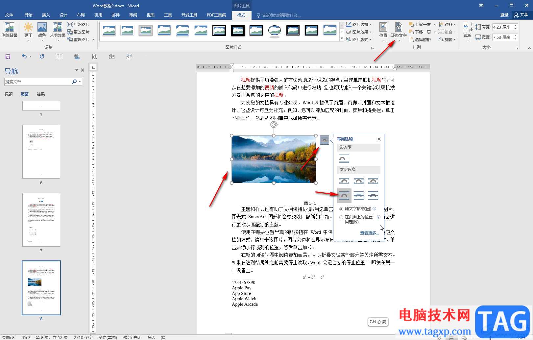The image size is (533, 340).
Task: Click 重设图片 (Reset Picture)
Action: pyautogui.click(x=79, y=39)
